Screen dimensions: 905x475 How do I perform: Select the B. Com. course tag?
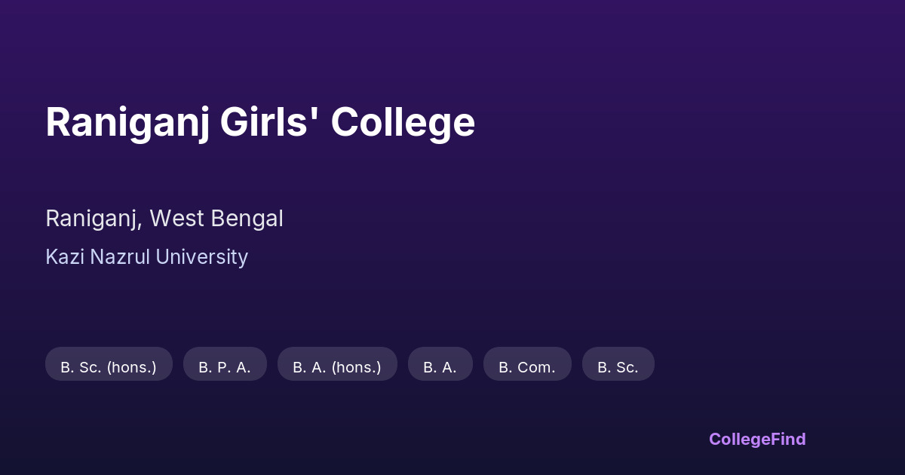click(x=527, y=367)
